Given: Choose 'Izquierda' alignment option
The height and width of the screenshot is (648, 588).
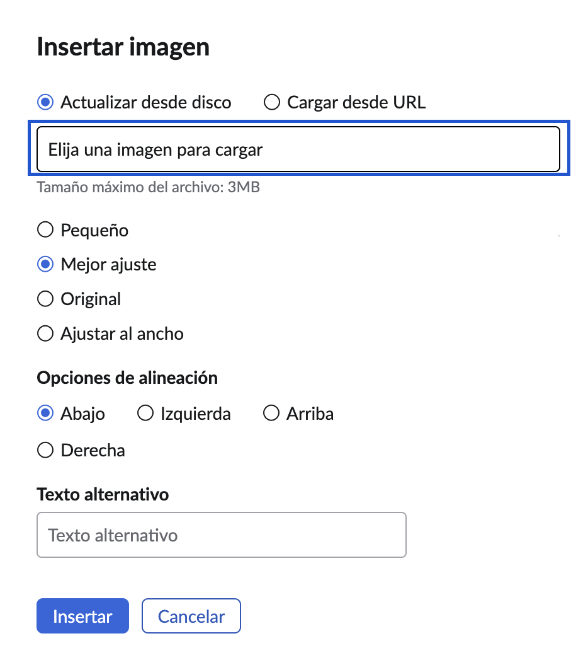Looking at the screenshot, I should click(x=145, y=414).
